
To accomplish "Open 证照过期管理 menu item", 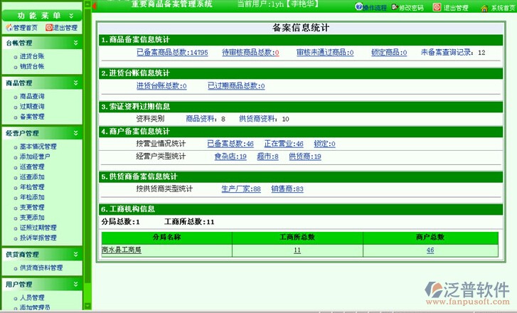I will click(x=37, y=228).
